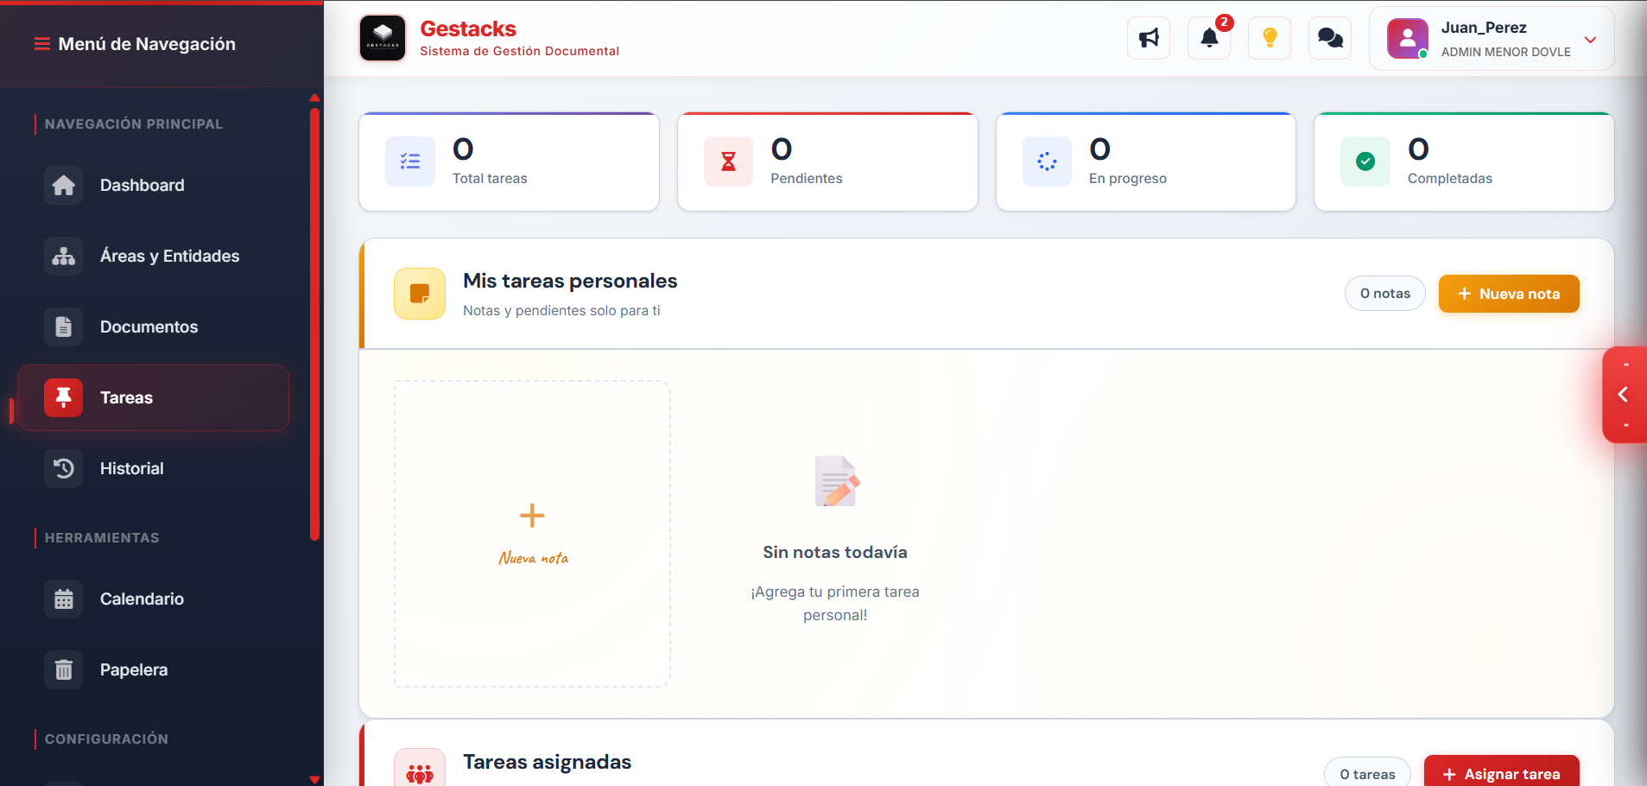Viewport: 1647px width, 786px height.
Task: Click the 0 notas counter badge
Action: click(x=1385, y=294)
